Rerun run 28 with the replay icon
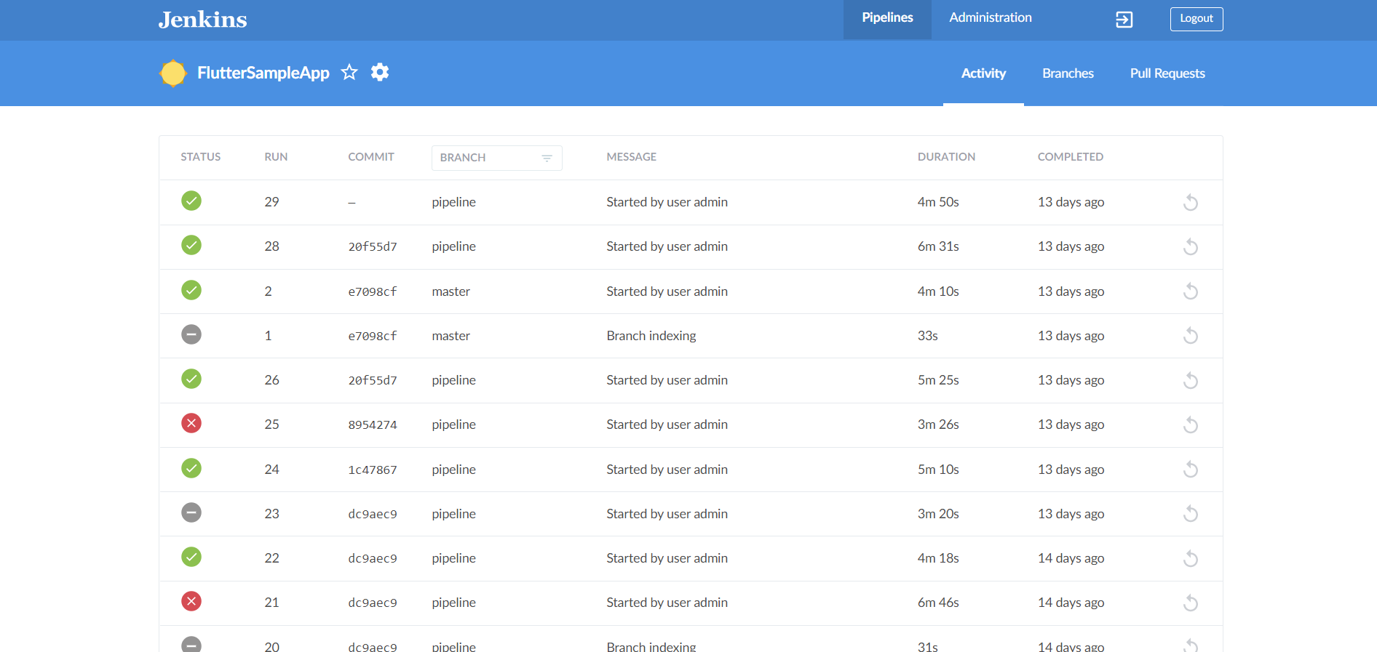 pyautogui.click(x=1191, y=246)
